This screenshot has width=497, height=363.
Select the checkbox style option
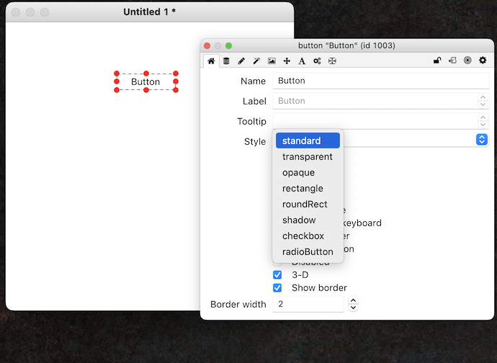point(303,236)
